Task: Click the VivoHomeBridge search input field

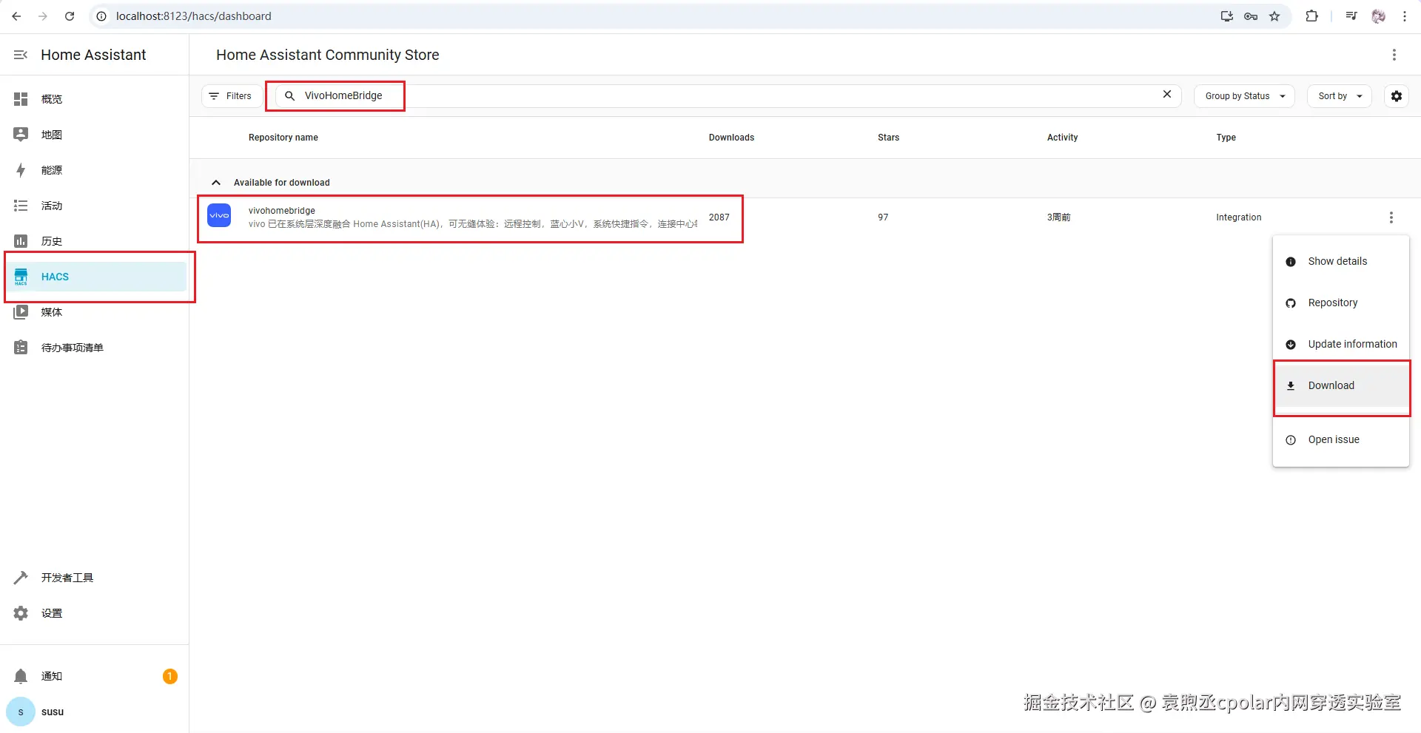Action: [727, 96]
